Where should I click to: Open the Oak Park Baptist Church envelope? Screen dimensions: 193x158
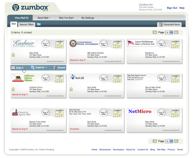(x=154, y=86)
